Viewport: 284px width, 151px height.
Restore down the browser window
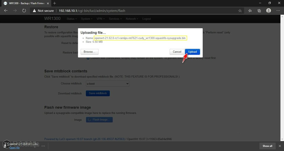(270, 3)
